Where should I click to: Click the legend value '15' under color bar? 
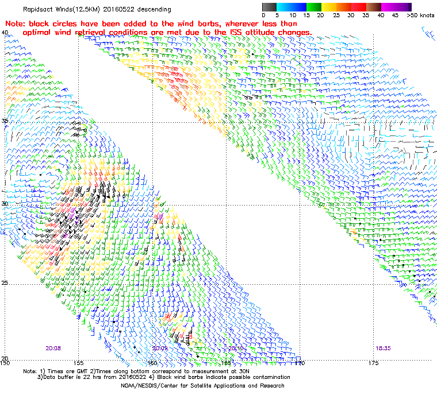[x=306, y=16]
